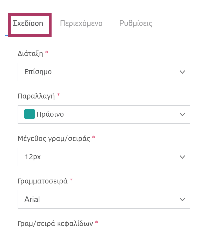199x227 pixels.
Task: Expand the Παραλλαγή variant selector
Action: 104,115
